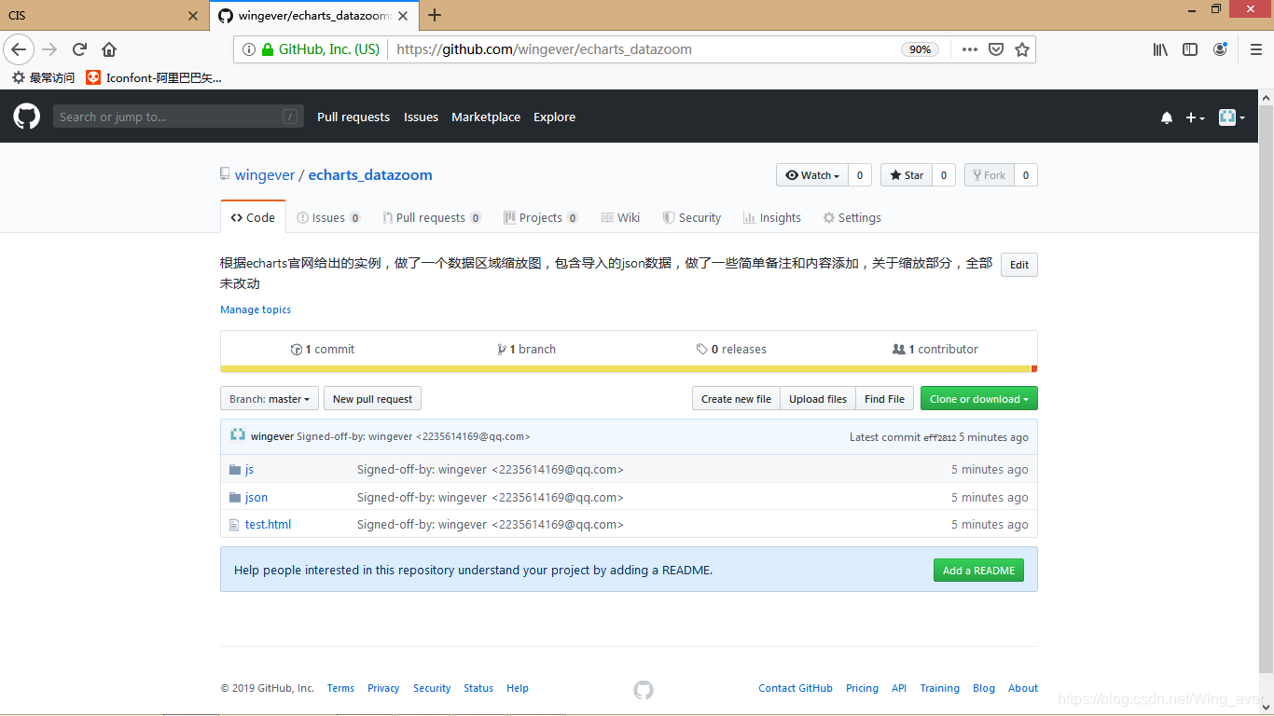Open the wingever owner link
This screenshot has width=1274, height=716.
tap(265, 175)
